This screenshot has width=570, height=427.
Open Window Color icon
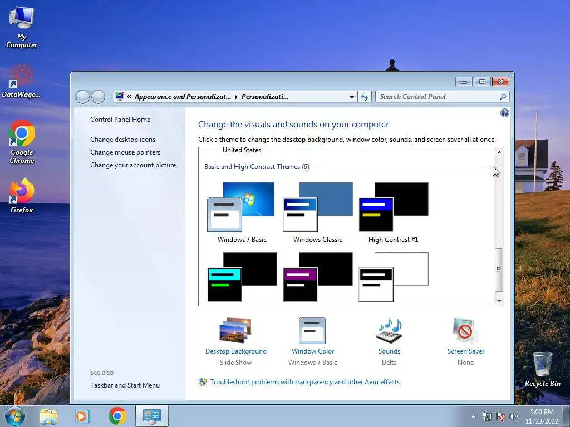click(312, 330)
